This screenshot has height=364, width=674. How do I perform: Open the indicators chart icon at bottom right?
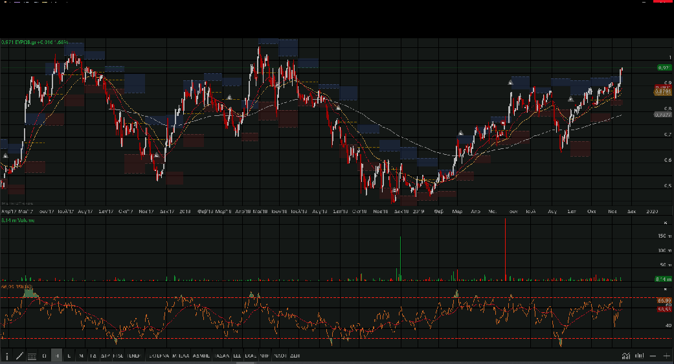(626, 356)
